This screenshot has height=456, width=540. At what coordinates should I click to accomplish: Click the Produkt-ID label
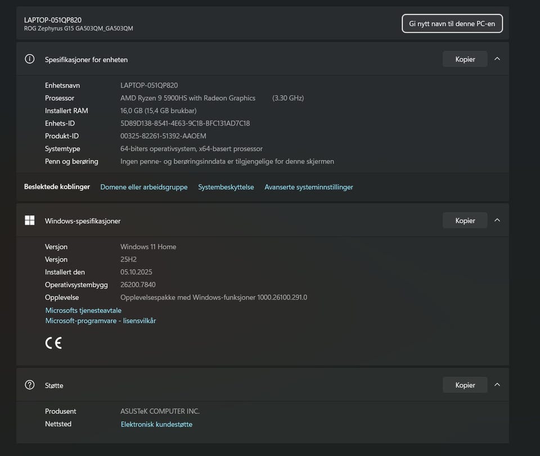click(x=62, y=136)
